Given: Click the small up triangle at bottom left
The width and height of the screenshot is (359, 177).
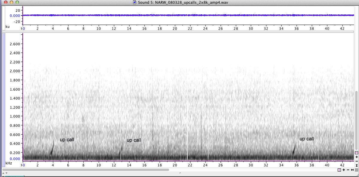Looking at the screenshot, I should tap(3, 173).
